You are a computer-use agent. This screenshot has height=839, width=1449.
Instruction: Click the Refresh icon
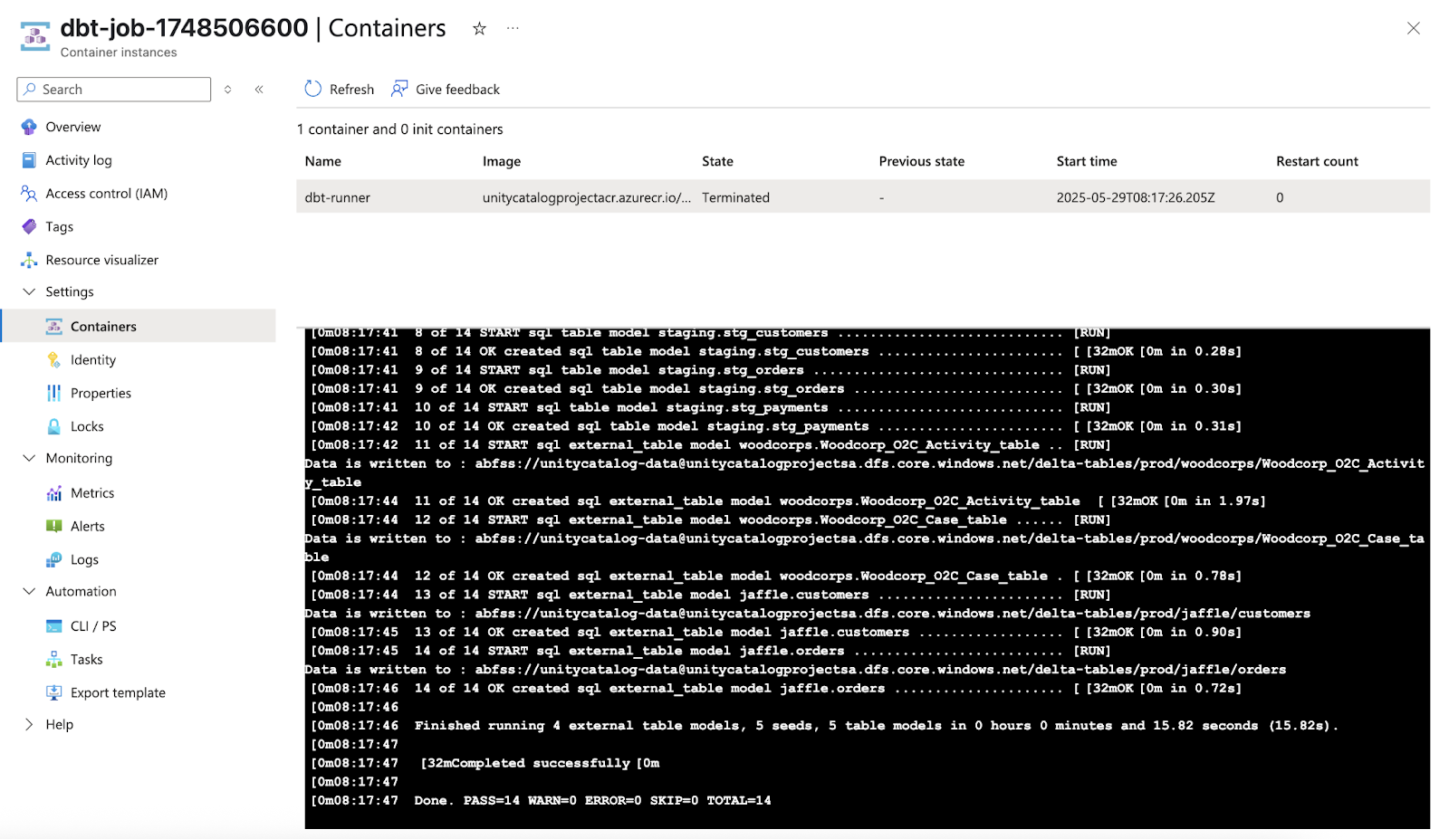[313, 89]
